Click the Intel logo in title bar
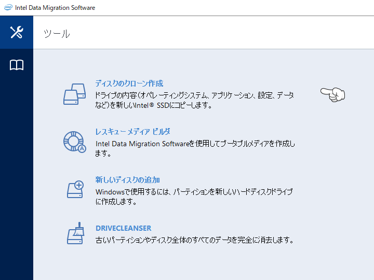Image resolution: width=374 pixels, height=280 pixels. [x=8, y=7]
